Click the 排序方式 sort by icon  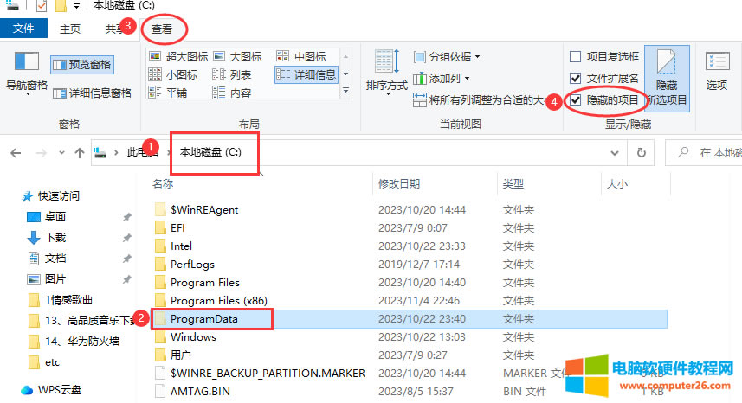(386, 69)
